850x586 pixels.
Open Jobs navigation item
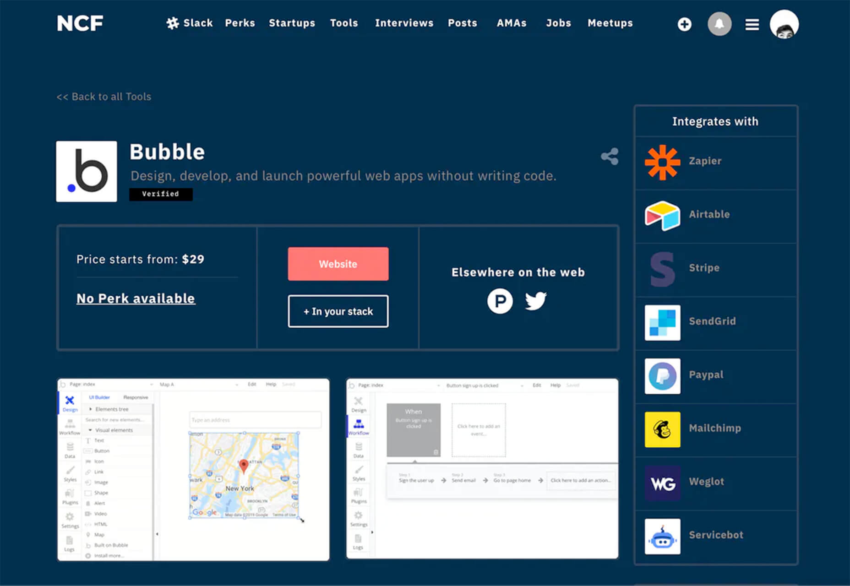(558, 23)
